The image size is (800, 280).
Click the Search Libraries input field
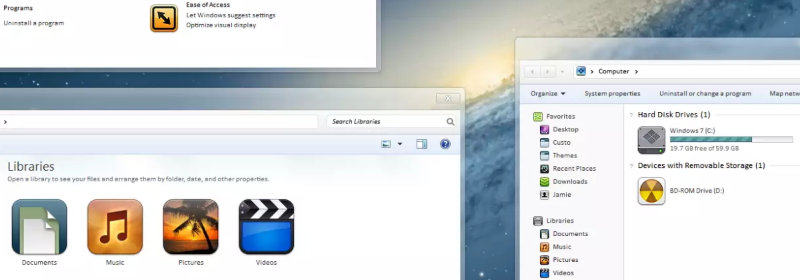[393, 121]
